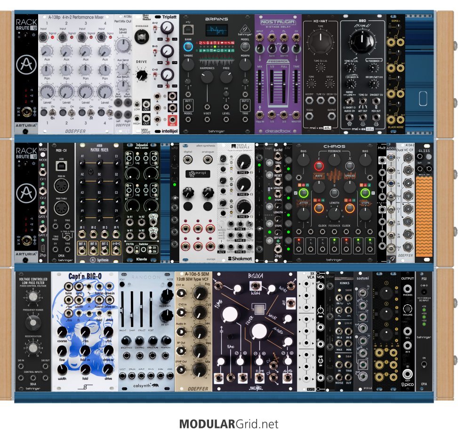Click the coarse knob on Capt'n Big-O
This screenshot has width=458, height=434.
pyautogui.click(x=62, y=332)
